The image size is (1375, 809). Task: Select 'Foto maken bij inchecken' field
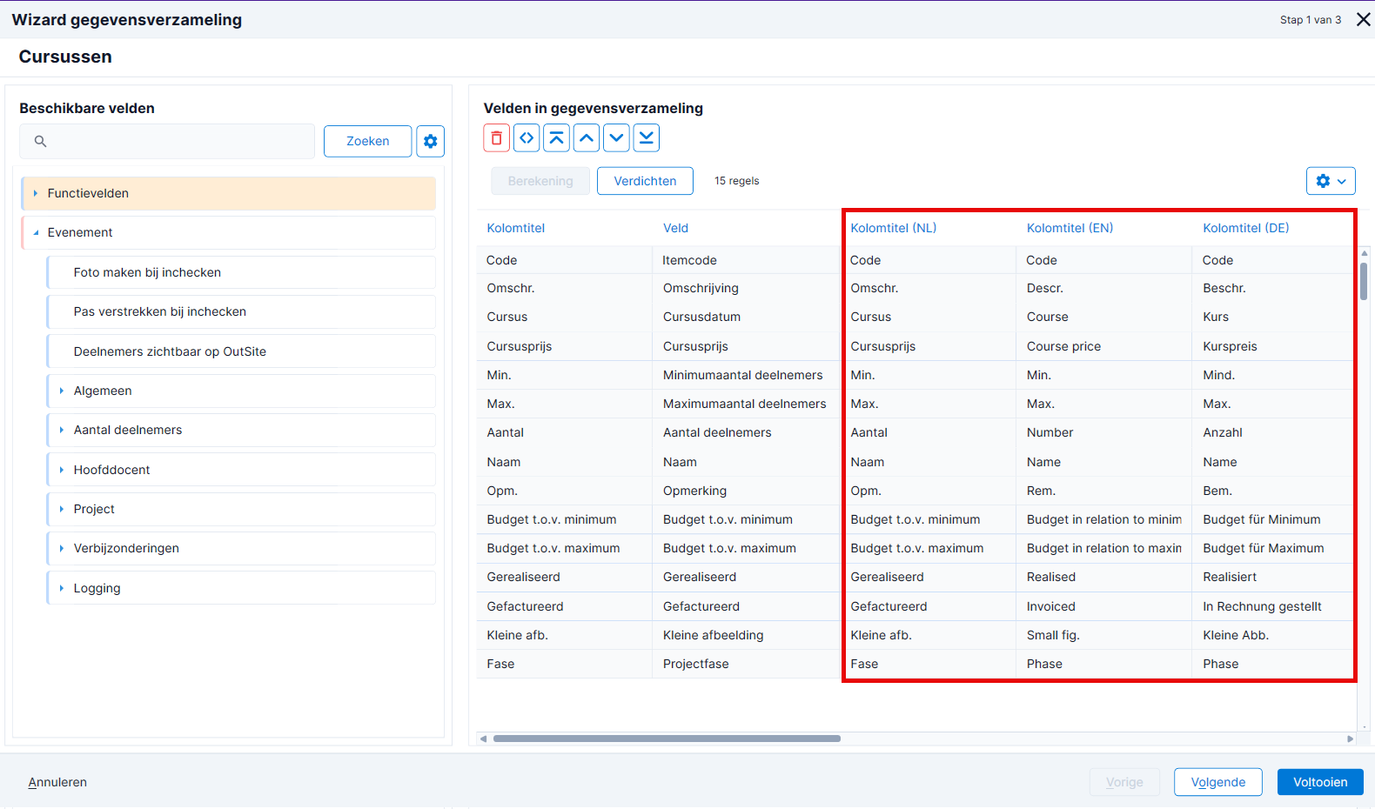point(241,272)
